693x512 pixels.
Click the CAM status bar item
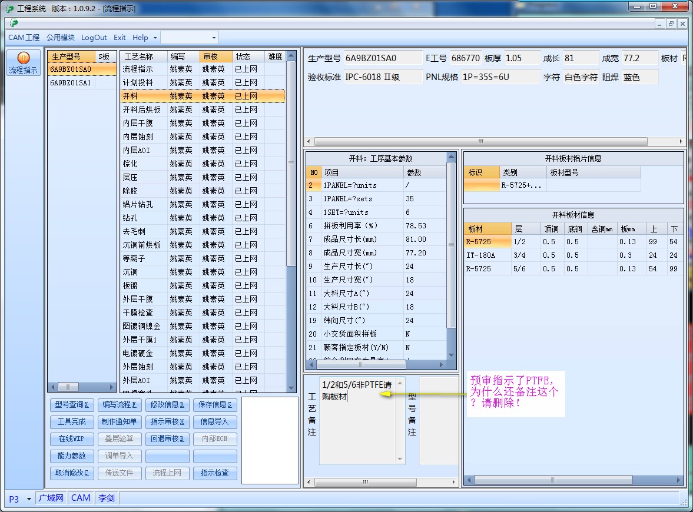tap(81, 498)
